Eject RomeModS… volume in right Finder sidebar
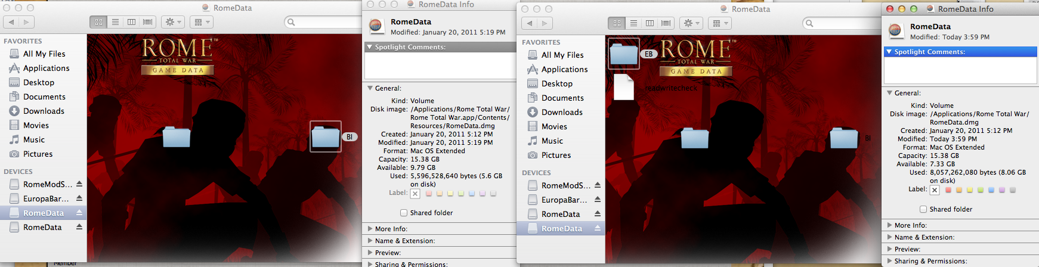 coord(598,185)
